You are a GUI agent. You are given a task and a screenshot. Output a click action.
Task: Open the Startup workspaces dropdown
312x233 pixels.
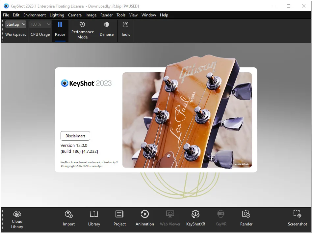[x=16, y=24]
